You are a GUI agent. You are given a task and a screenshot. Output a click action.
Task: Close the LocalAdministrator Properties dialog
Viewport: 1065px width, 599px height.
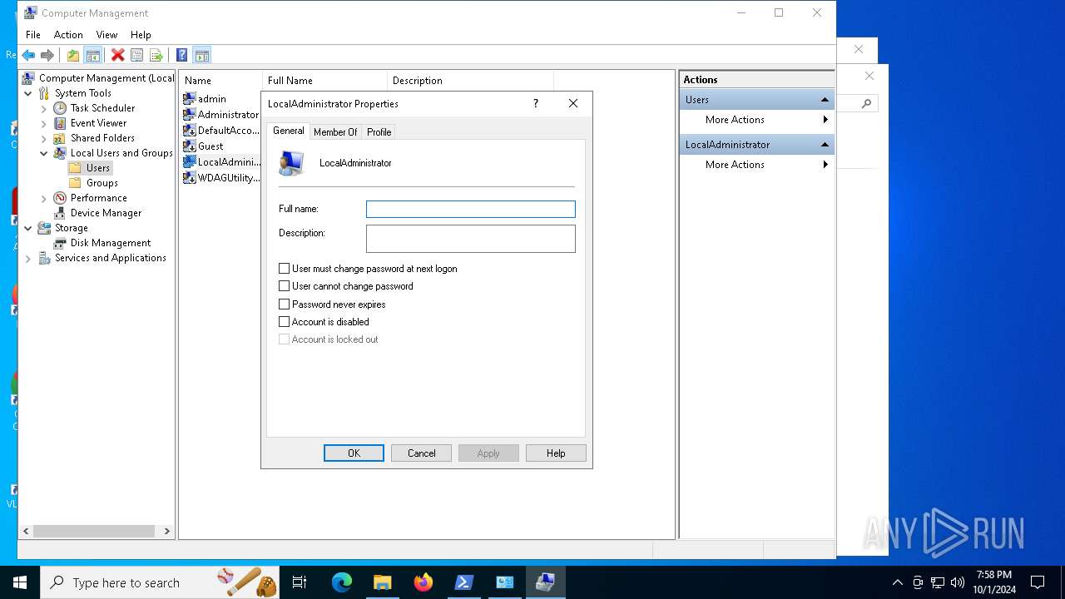tap(572, 103)
